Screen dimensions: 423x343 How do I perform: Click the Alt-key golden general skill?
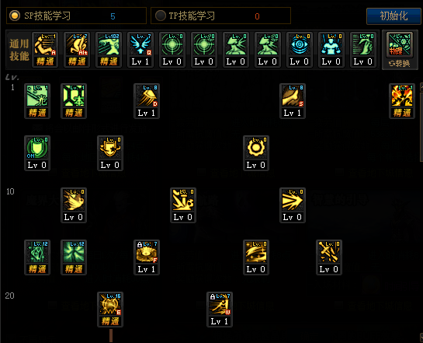click(77, 50)
